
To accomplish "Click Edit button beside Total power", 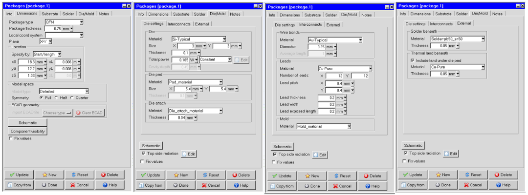I will 242,60.
